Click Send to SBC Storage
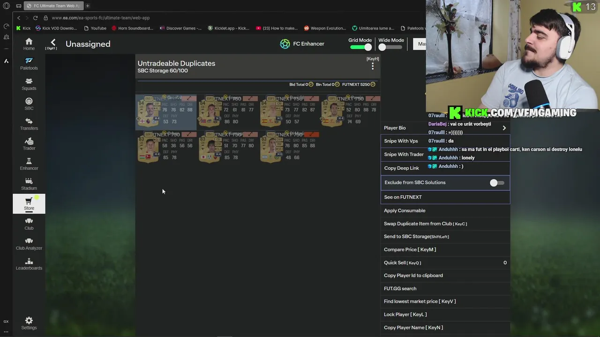The image size is (600, 337). [445, 236]
